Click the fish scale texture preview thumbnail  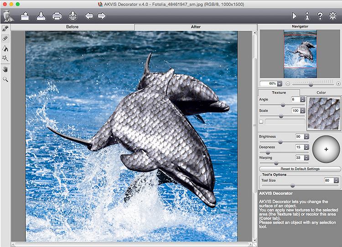click(323, 113)
